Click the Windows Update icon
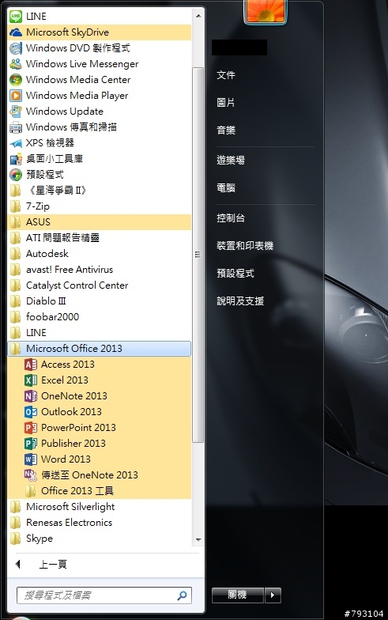 pos(16,111)
